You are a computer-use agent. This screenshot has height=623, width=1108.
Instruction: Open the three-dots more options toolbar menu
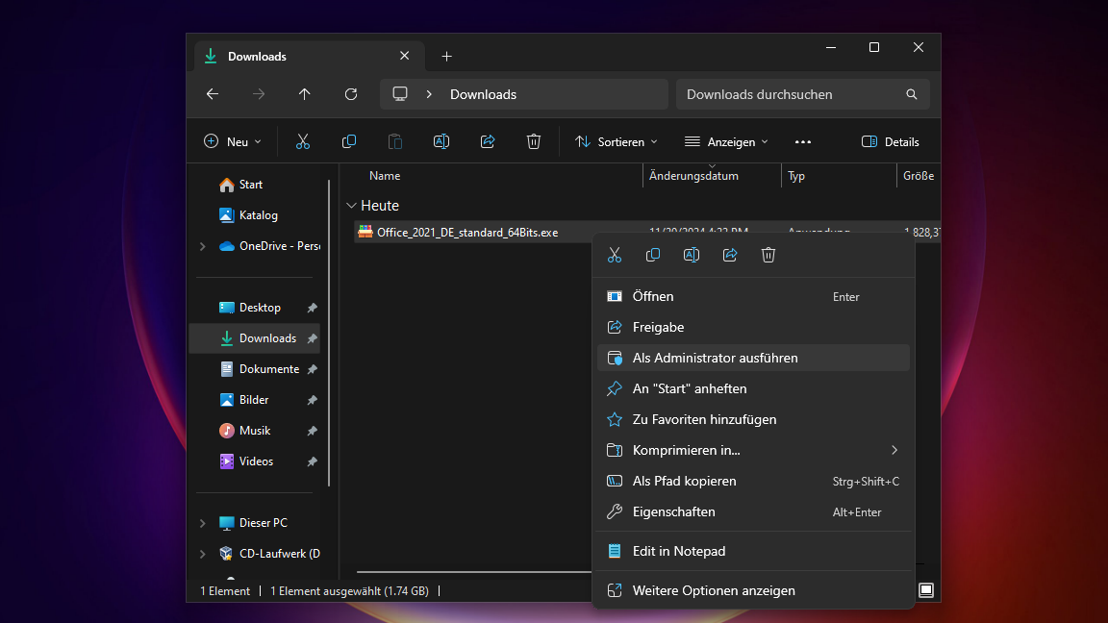[x=803, y=142]
